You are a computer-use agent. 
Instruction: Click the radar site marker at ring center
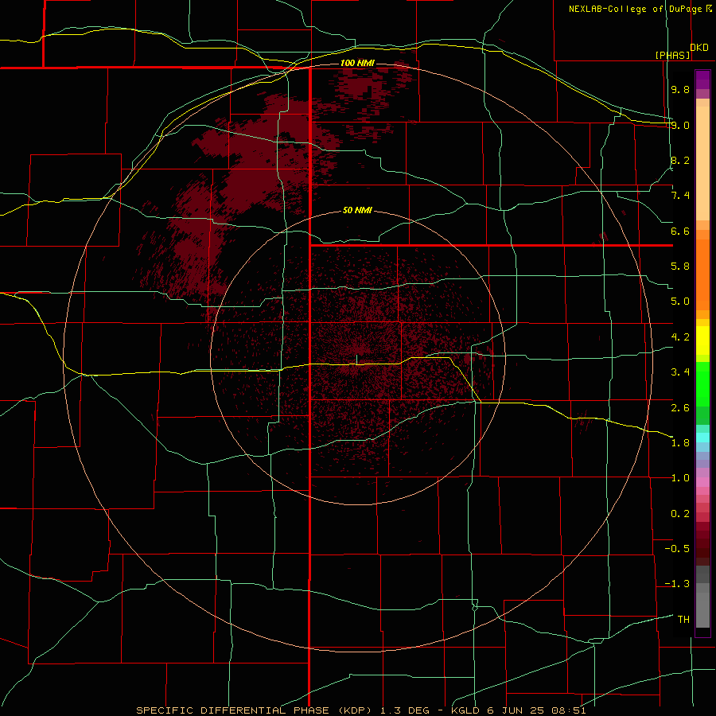pyautogui.click(x=357, y=359)
